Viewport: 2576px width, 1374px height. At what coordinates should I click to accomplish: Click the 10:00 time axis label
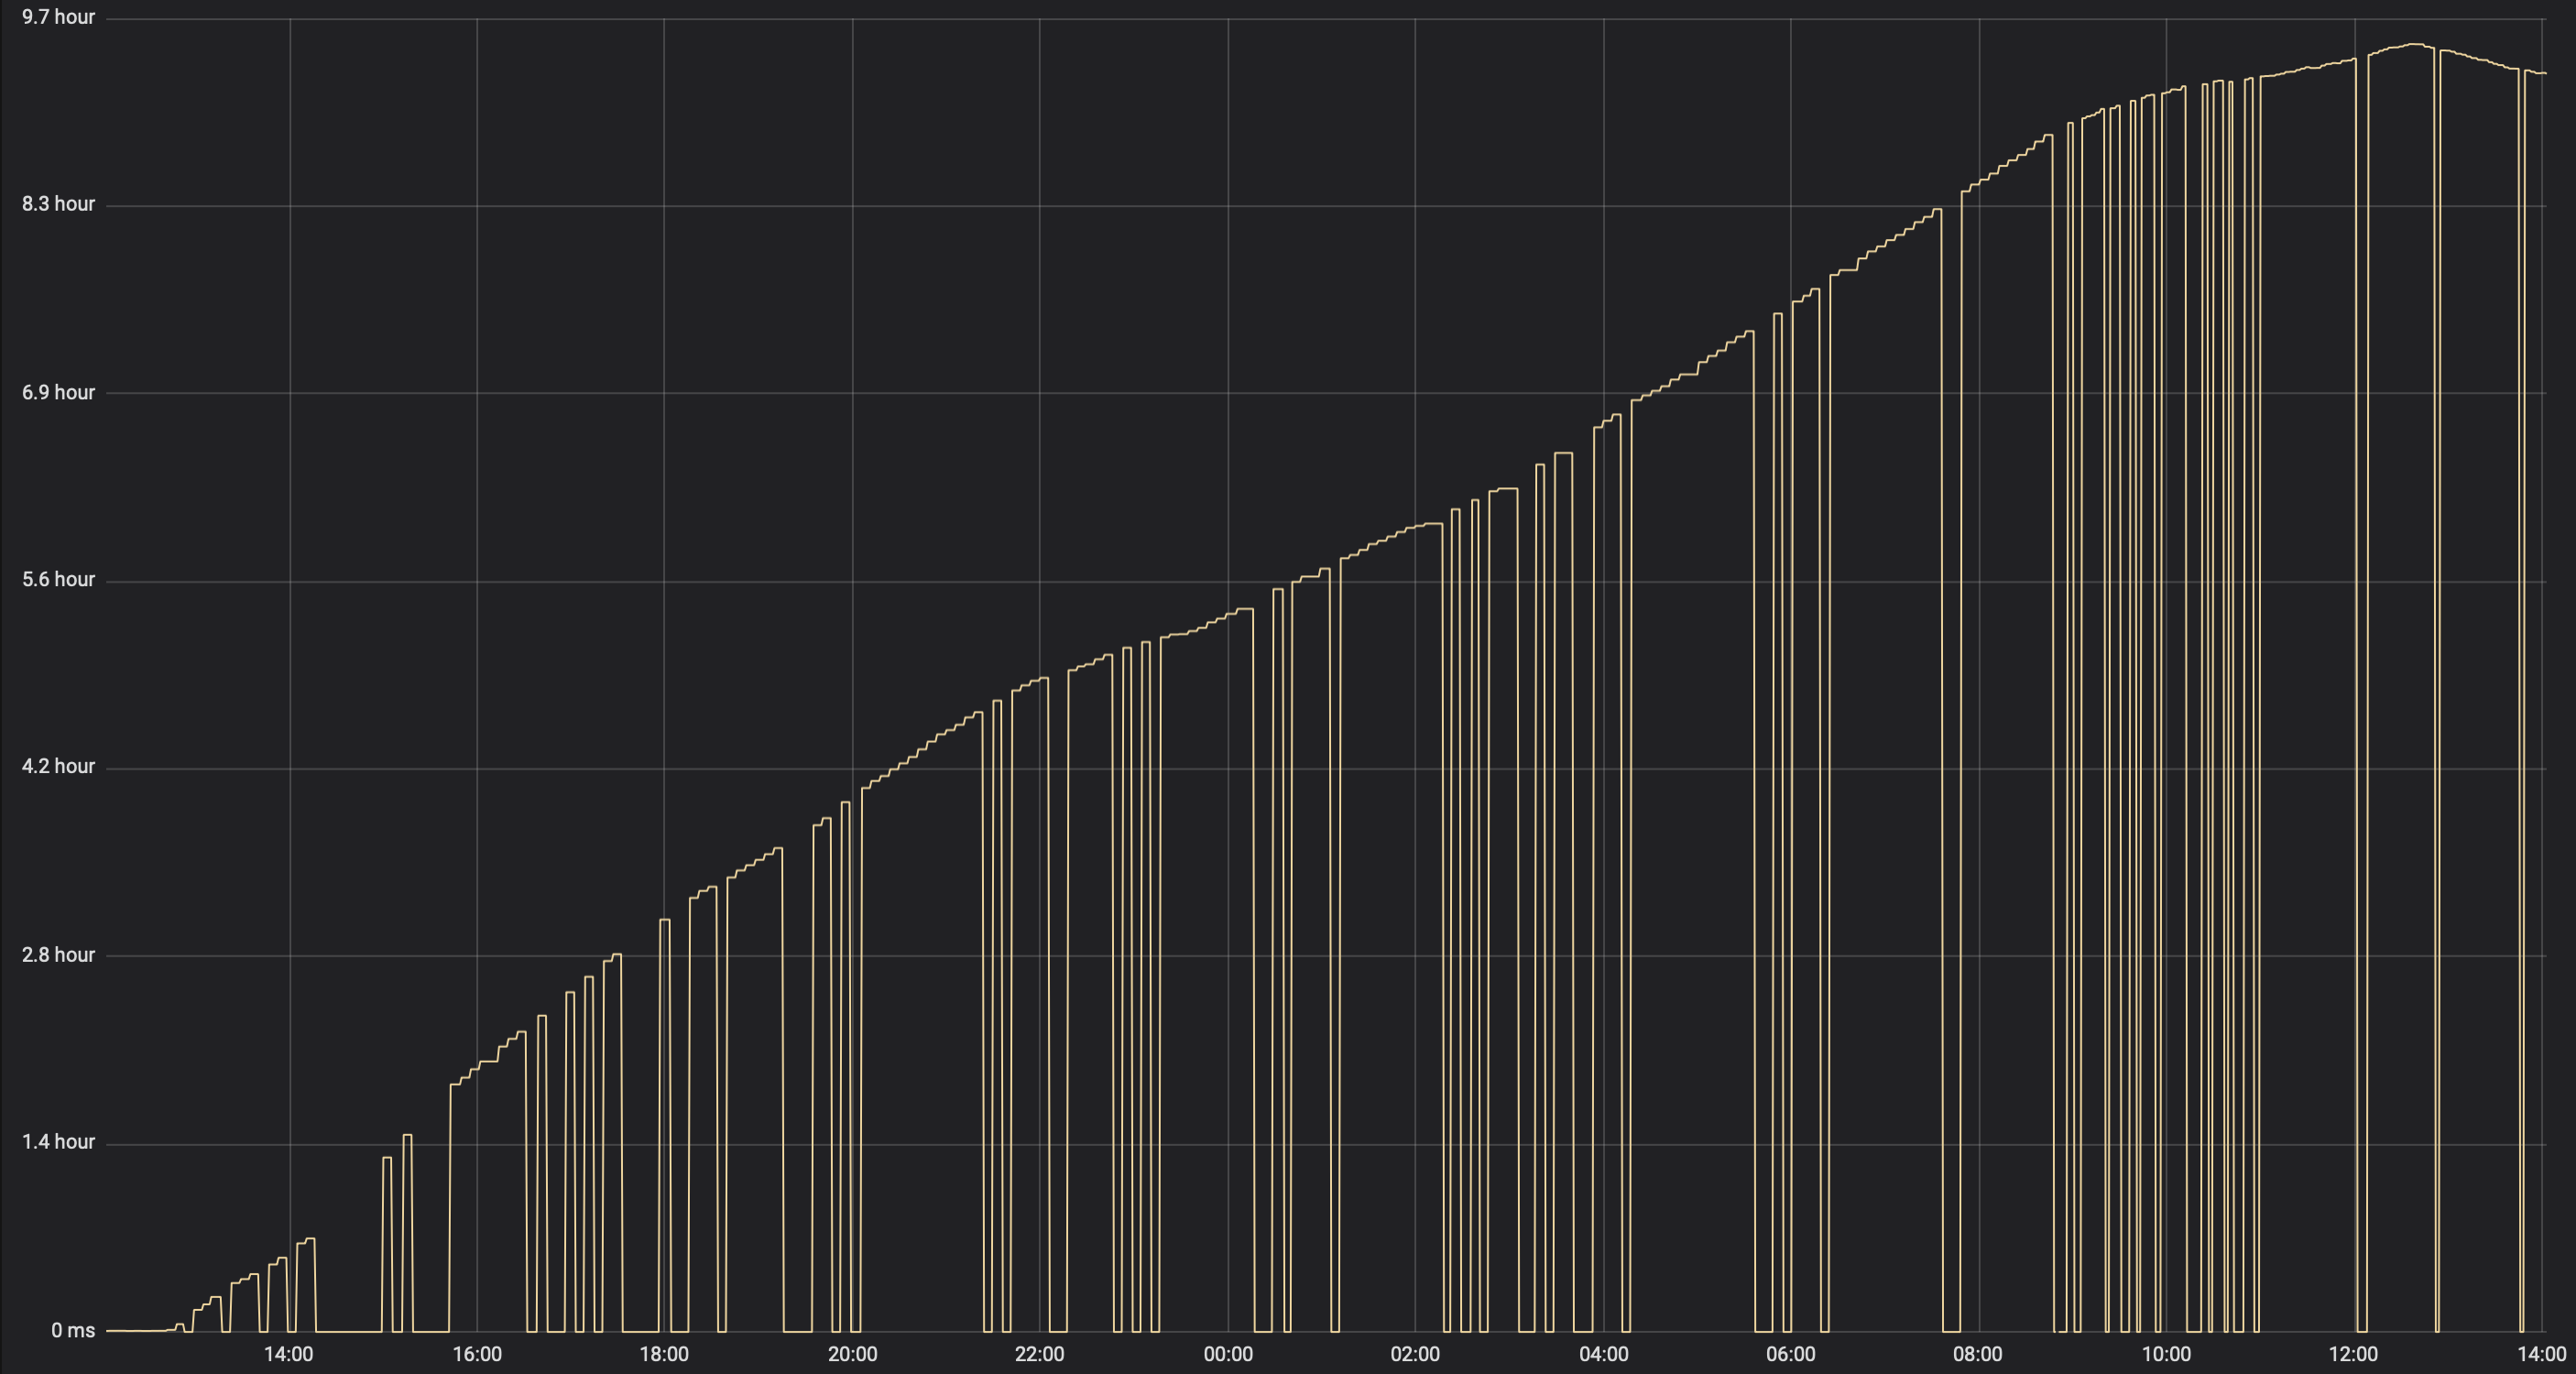(2166, 1354)
